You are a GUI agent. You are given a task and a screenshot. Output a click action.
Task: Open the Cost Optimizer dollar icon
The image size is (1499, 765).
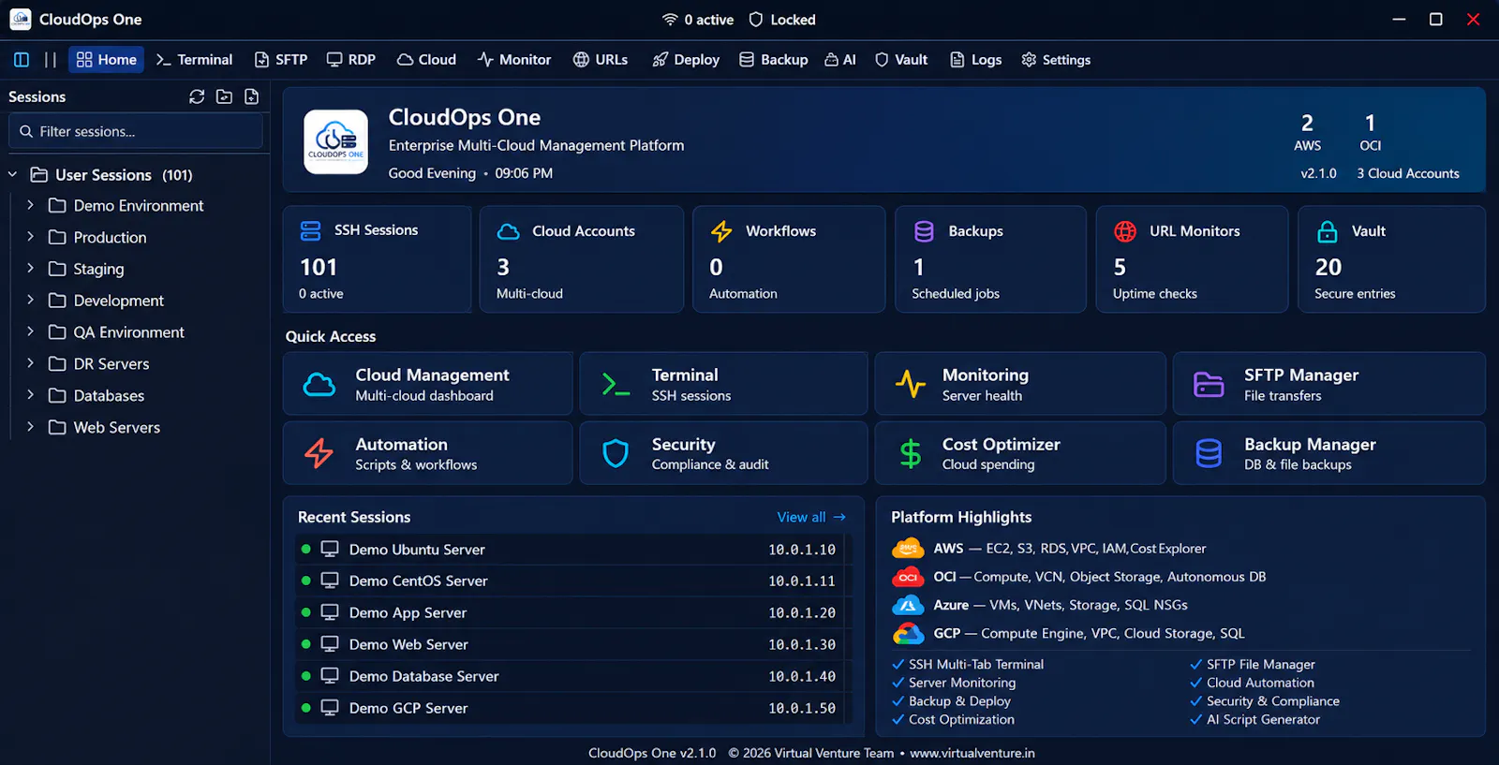(911, 453)
